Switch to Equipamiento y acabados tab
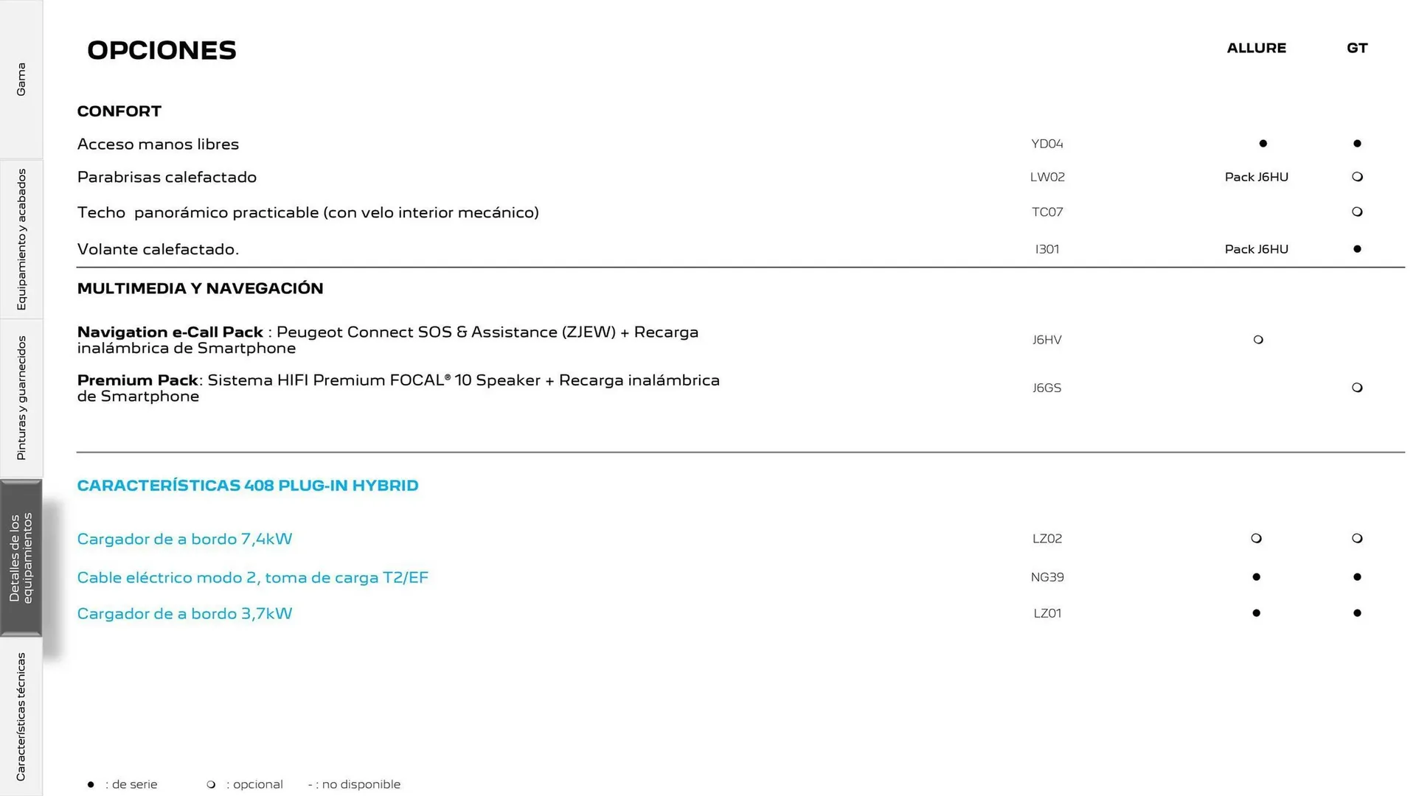The width and height of the screenshot is (1416, 796). pyautogui.click(x=21, y=239)
